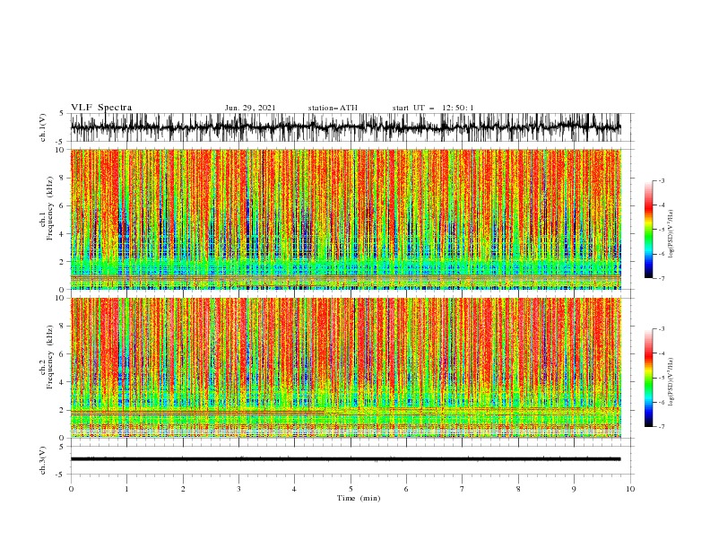The image size is (710, 549).
Task: Click time axis tick label '3'
Action: (x=238, y=489)
